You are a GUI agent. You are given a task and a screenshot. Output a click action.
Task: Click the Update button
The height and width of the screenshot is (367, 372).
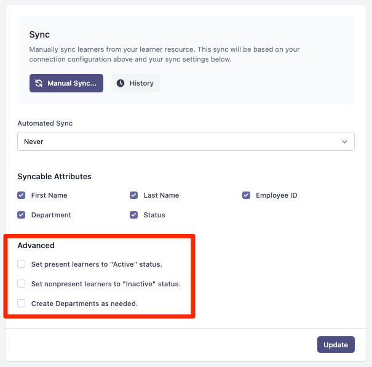pyautogui.click(x=336, y=344)
